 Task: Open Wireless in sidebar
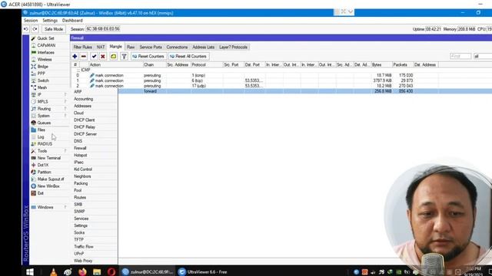click(45, 60)
